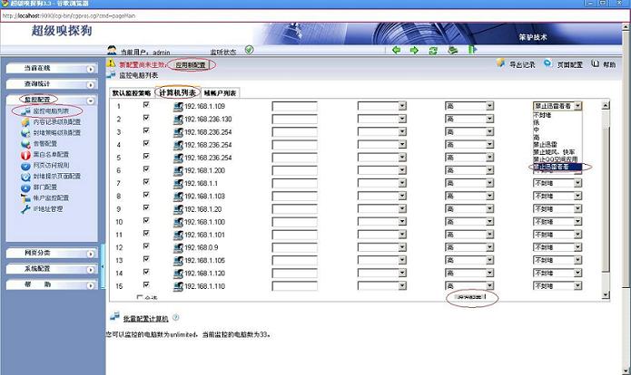Click the 应用新配置 button
Viewport: 631px width, 375px height.
coord(191,64)
